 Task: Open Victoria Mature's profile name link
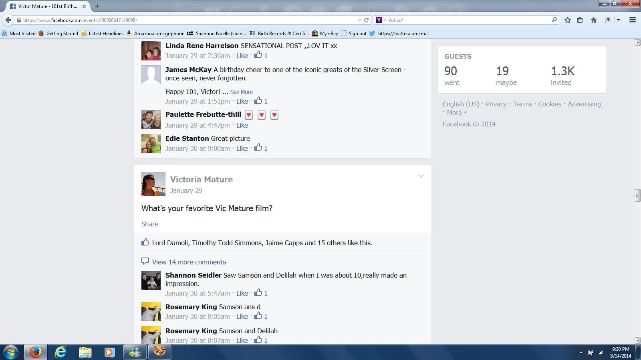(x=202, y=180)
